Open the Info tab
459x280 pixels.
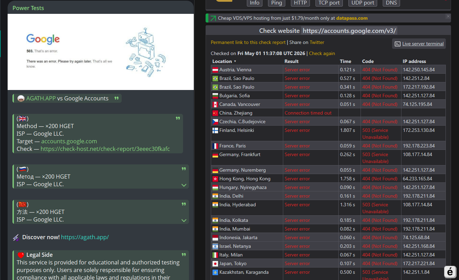tap(254, 3)
